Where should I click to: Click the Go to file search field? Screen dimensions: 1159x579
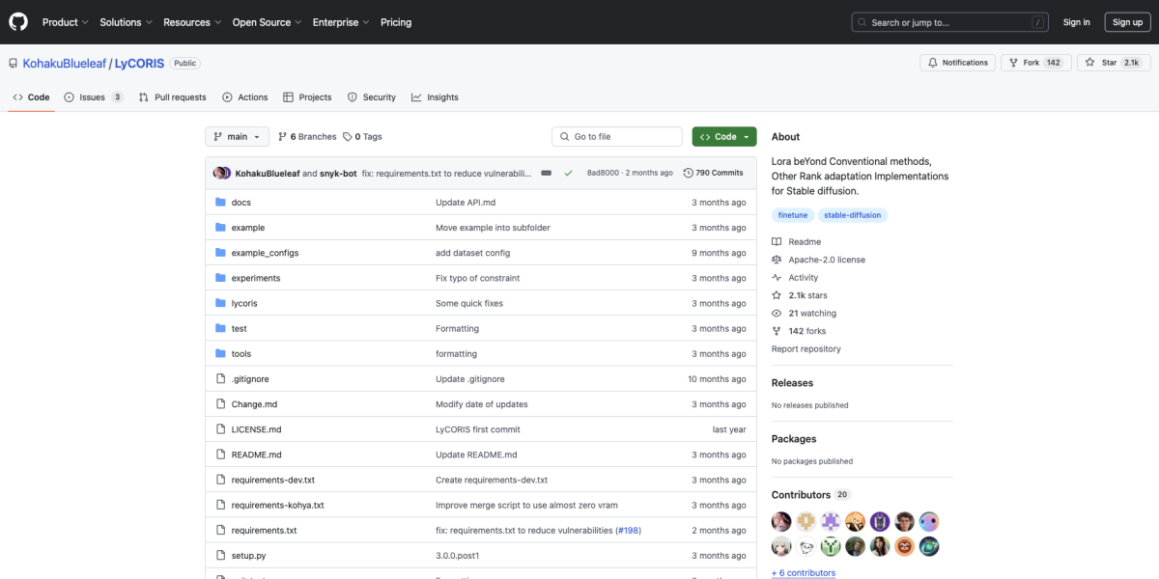tap(618, 137)
